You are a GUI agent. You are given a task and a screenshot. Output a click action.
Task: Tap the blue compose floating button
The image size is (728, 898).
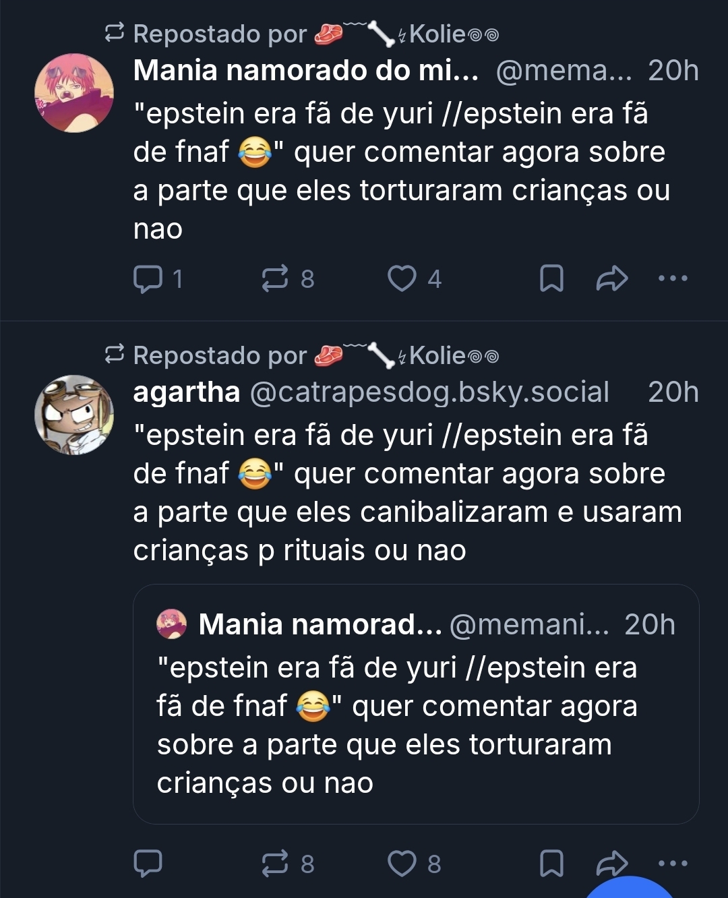[630, 888]
